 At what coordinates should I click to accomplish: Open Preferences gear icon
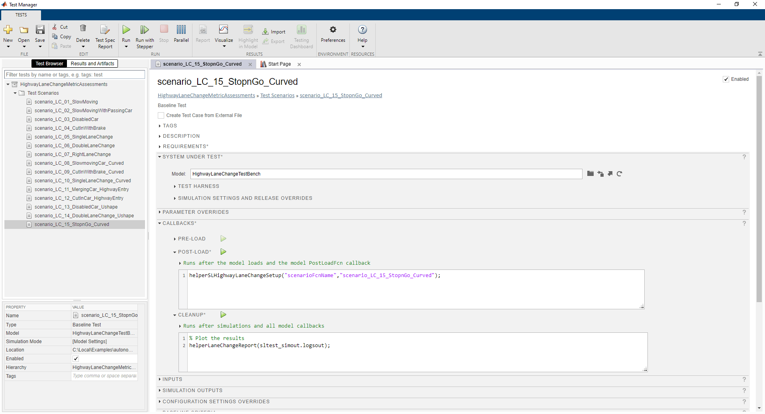click(333, 30)
